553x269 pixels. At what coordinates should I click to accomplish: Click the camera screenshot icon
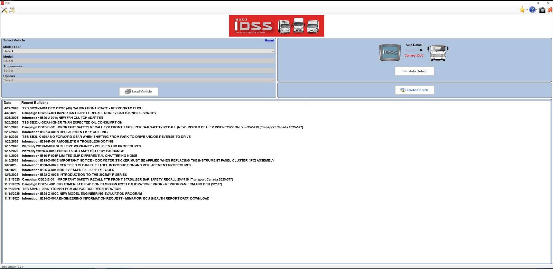[542, 10]
